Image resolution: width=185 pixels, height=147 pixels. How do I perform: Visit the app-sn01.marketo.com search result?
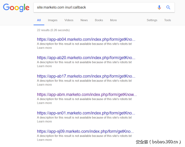[x=86, y=113]
